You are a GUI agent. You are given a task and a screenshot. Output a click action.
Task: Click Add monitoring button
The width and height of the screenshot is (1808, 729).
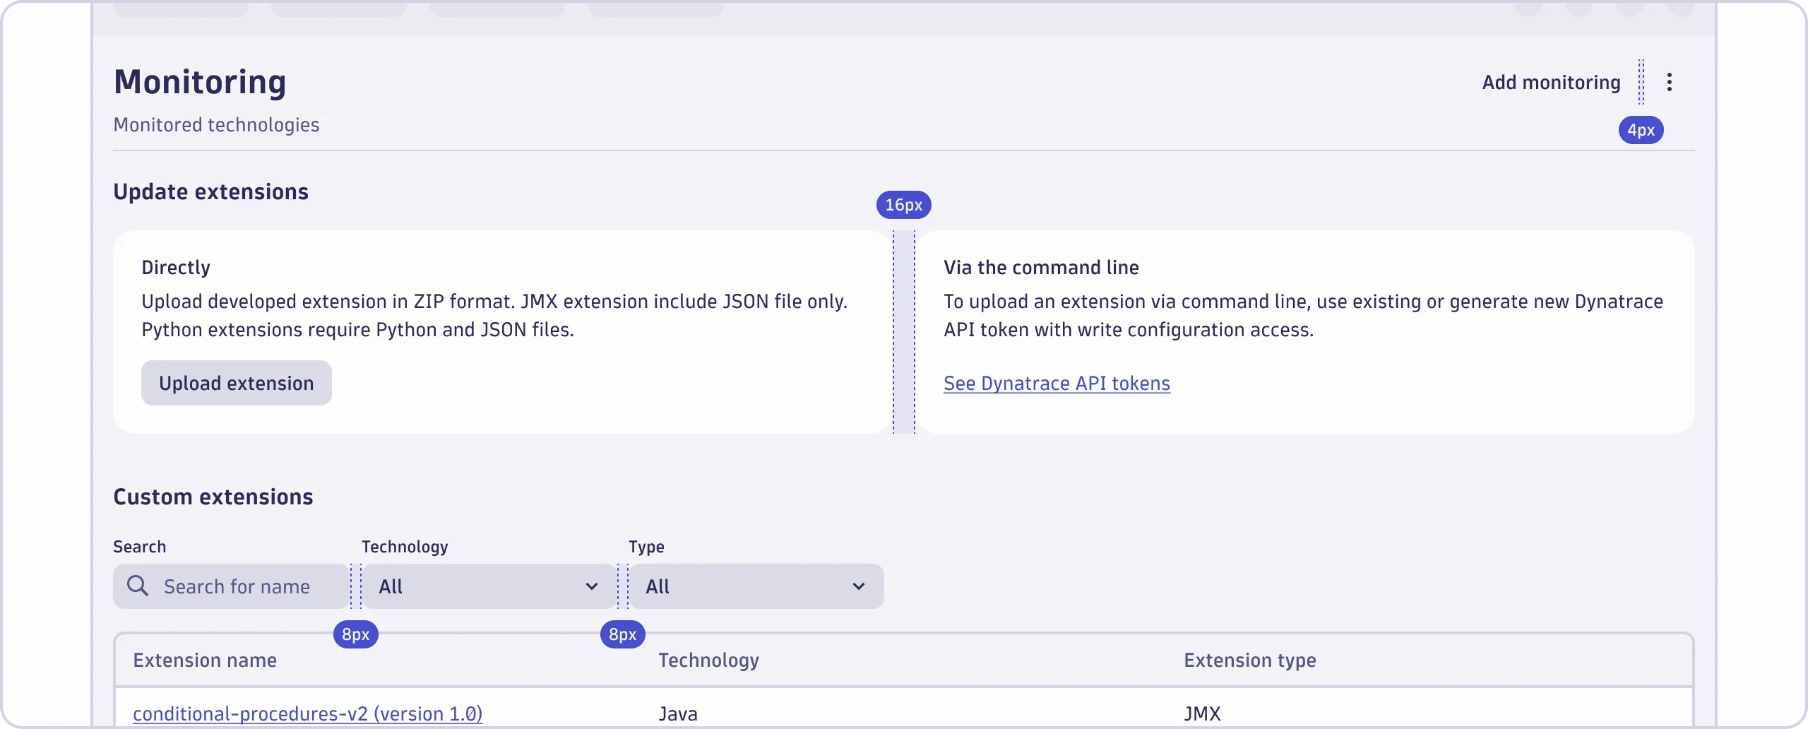(1551, 82)
